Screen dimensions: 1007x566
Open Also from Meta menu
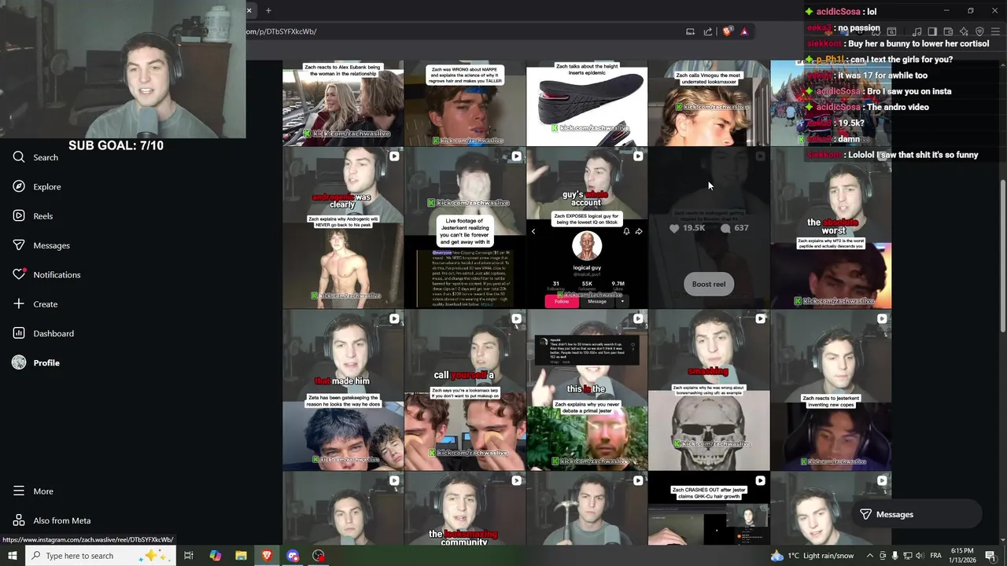click(x=52, y=520)
